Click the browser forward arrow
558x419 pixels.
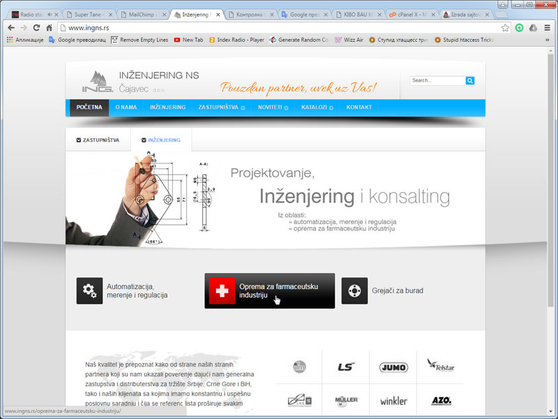24,28
